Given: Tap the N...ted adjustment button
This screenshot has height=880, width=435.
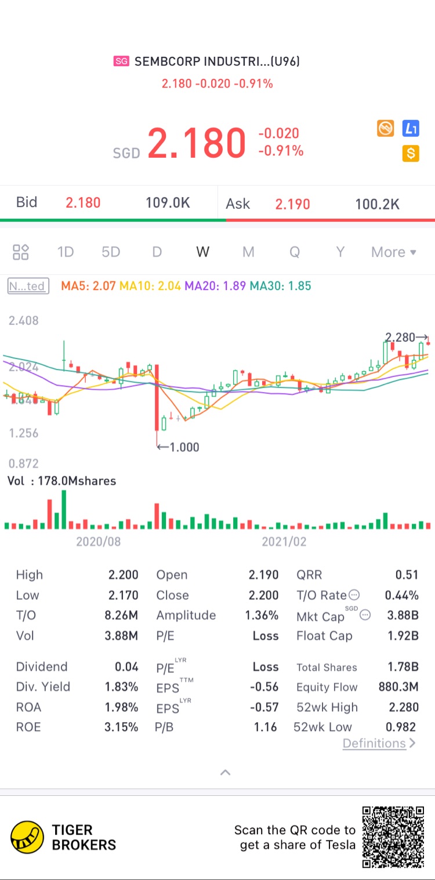Looking at the screenshot, I should 28,286.
